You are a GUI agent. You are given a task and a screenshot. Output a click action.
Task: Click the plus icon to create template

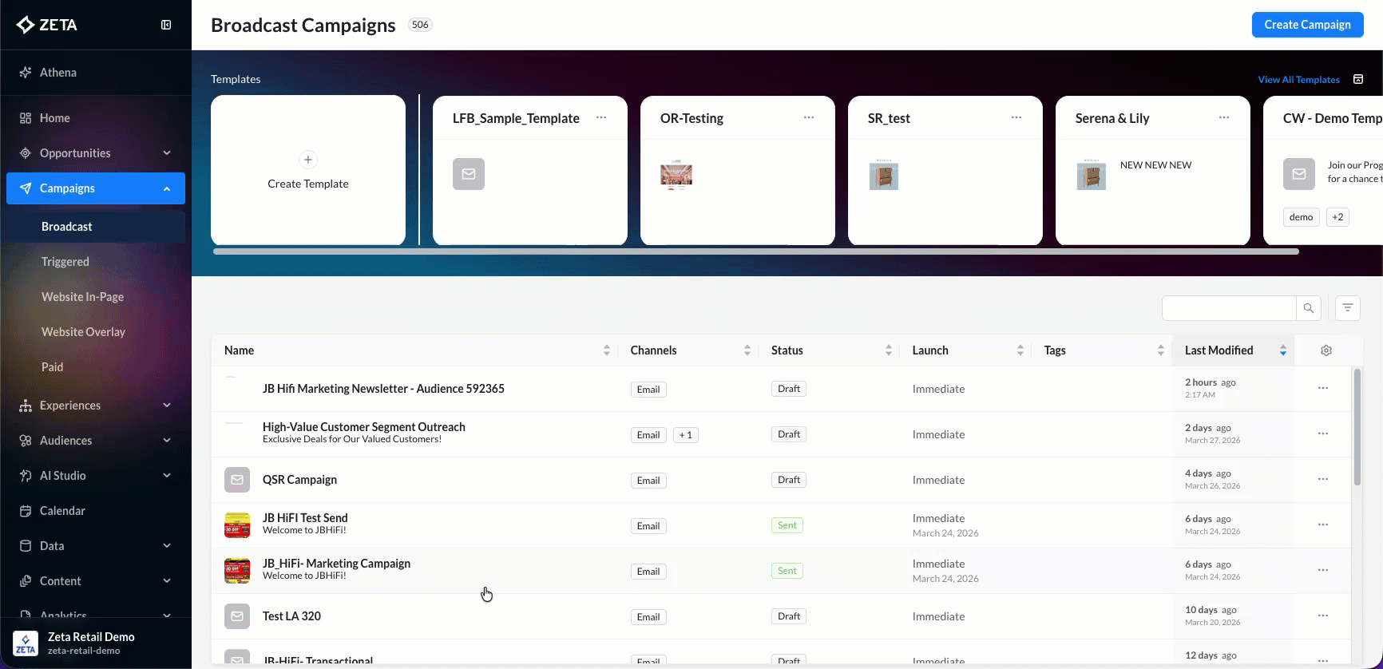307,160
